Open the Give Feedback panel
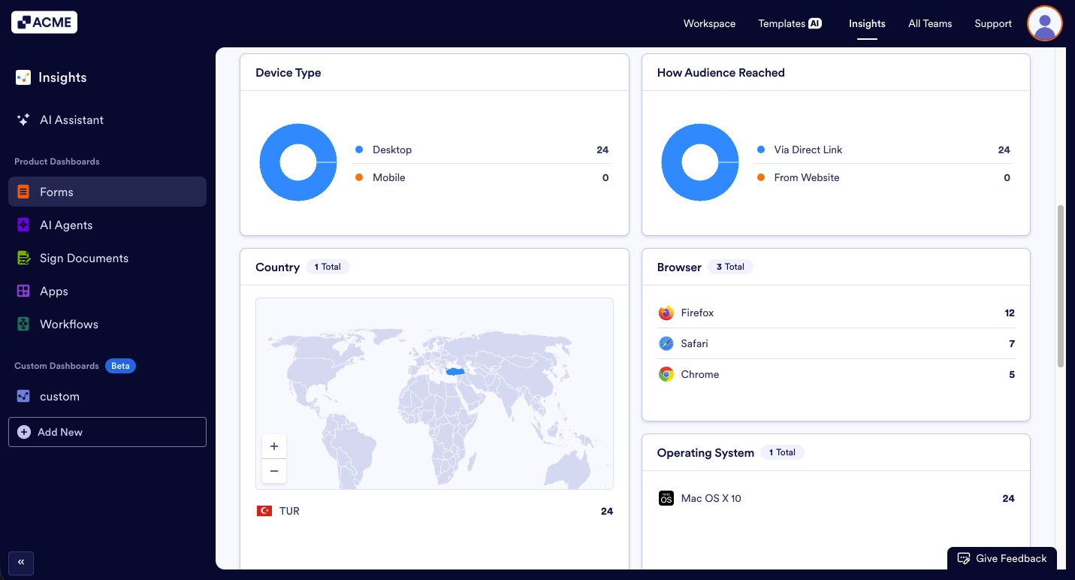 1002,558
